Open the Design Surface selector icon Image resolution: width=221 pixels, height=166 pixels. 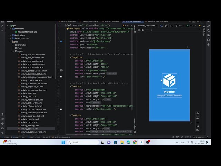[x=161, y=26]
